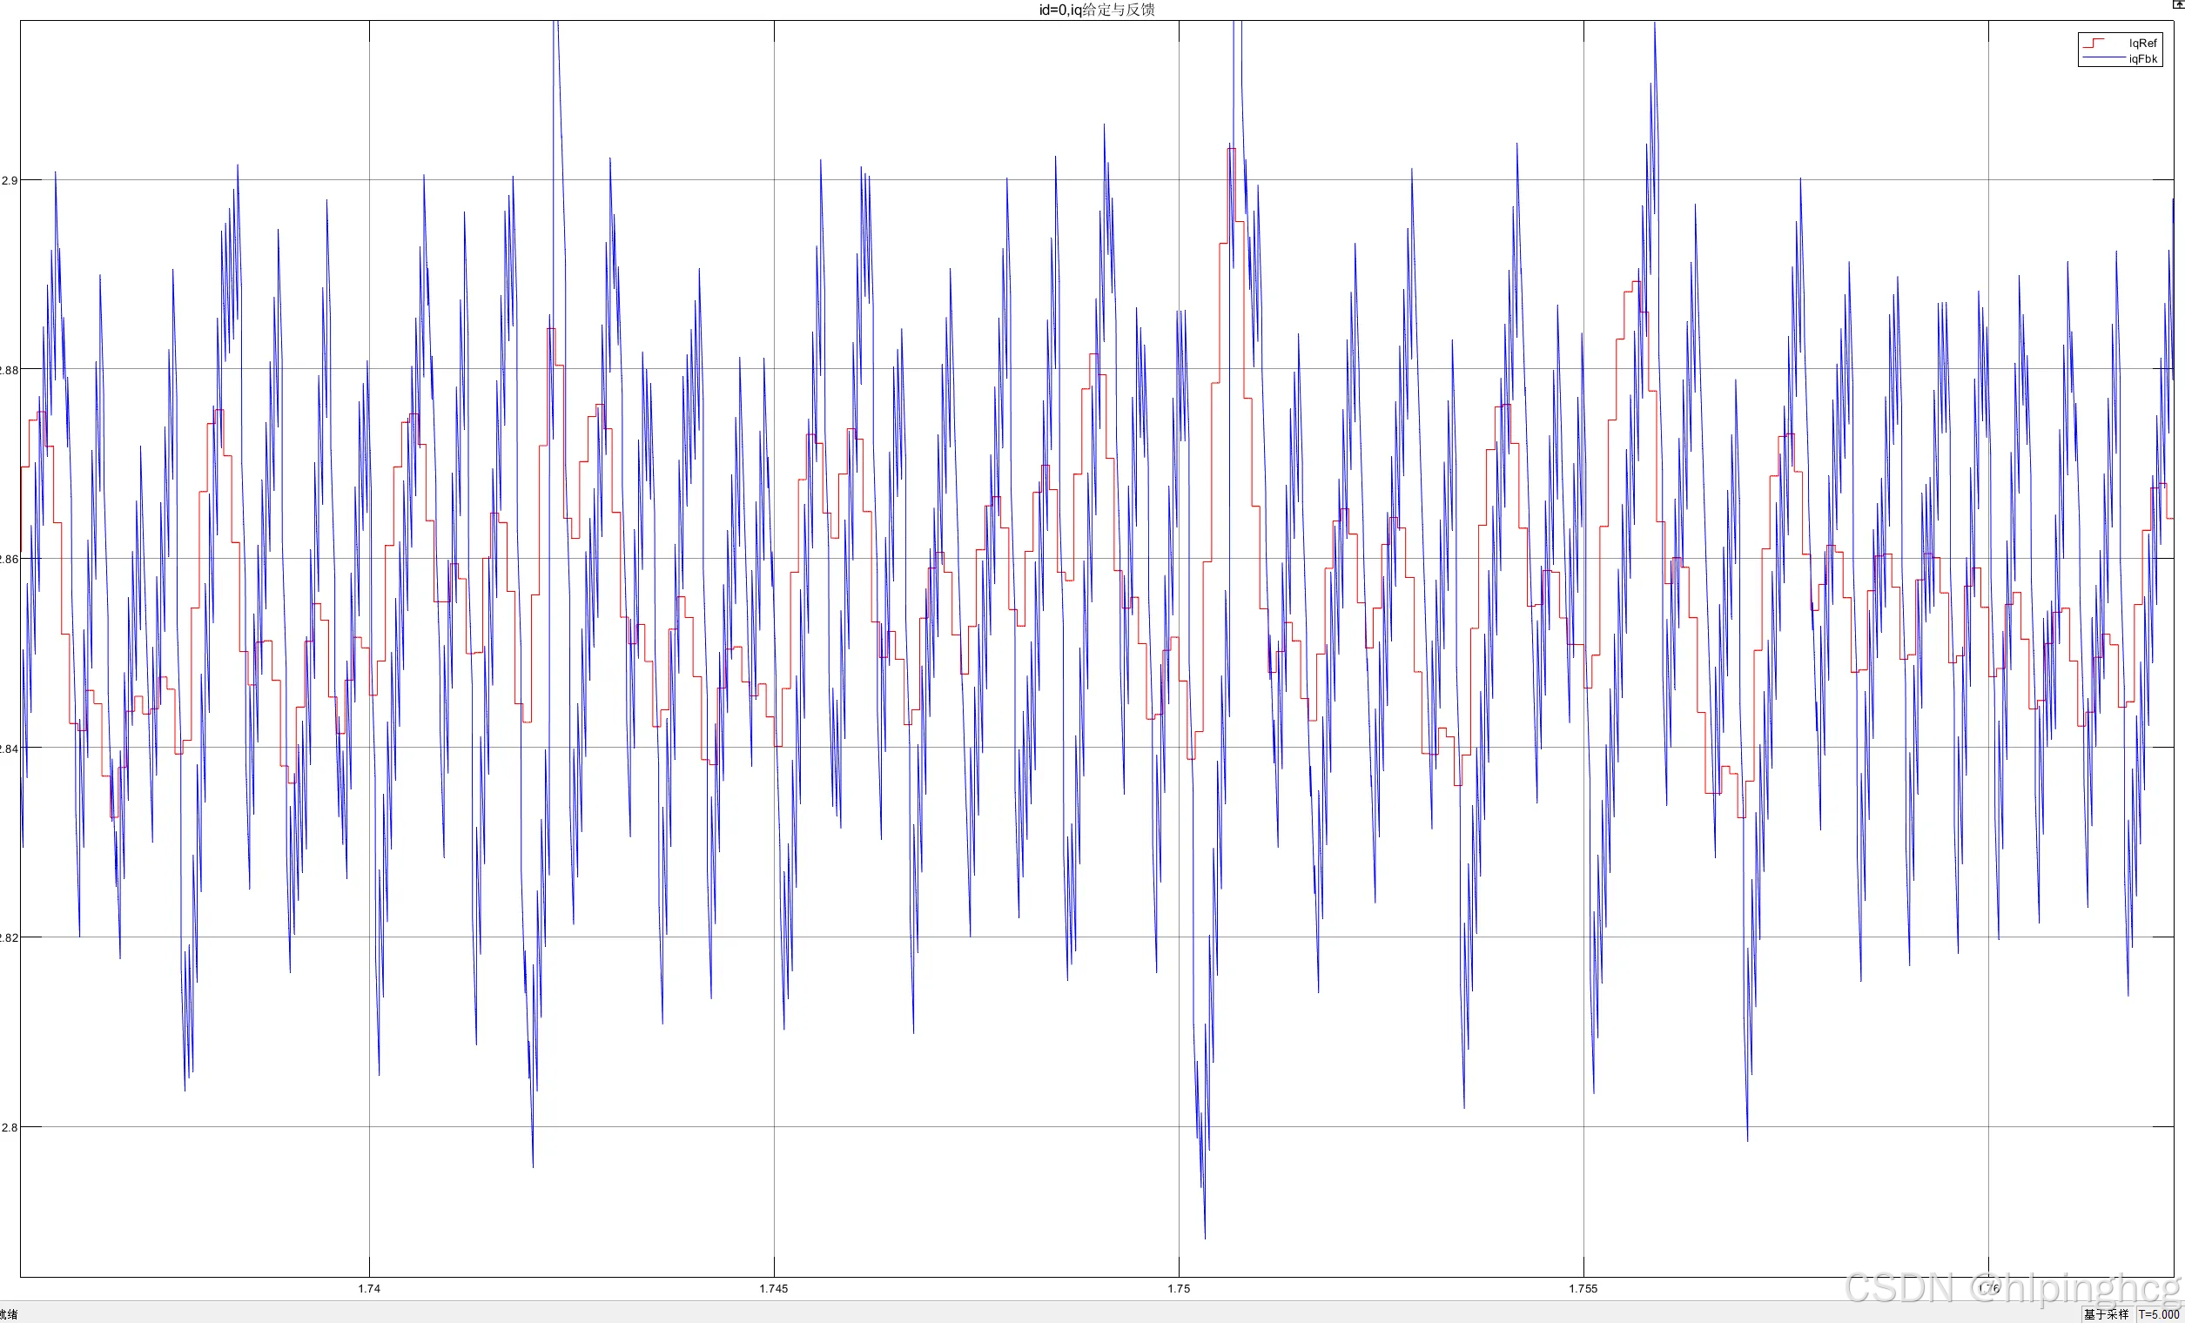
Task: Toggle the IqRef legend entry
Action: click(x=2142, y=44)
